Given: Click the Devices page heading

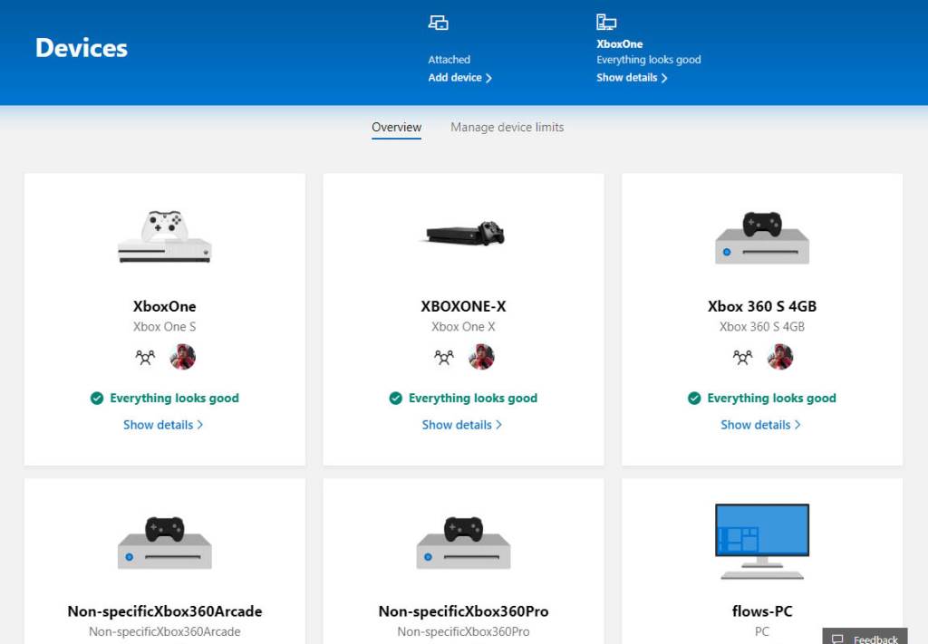Looking at the screenshot, I should [82, 48].
